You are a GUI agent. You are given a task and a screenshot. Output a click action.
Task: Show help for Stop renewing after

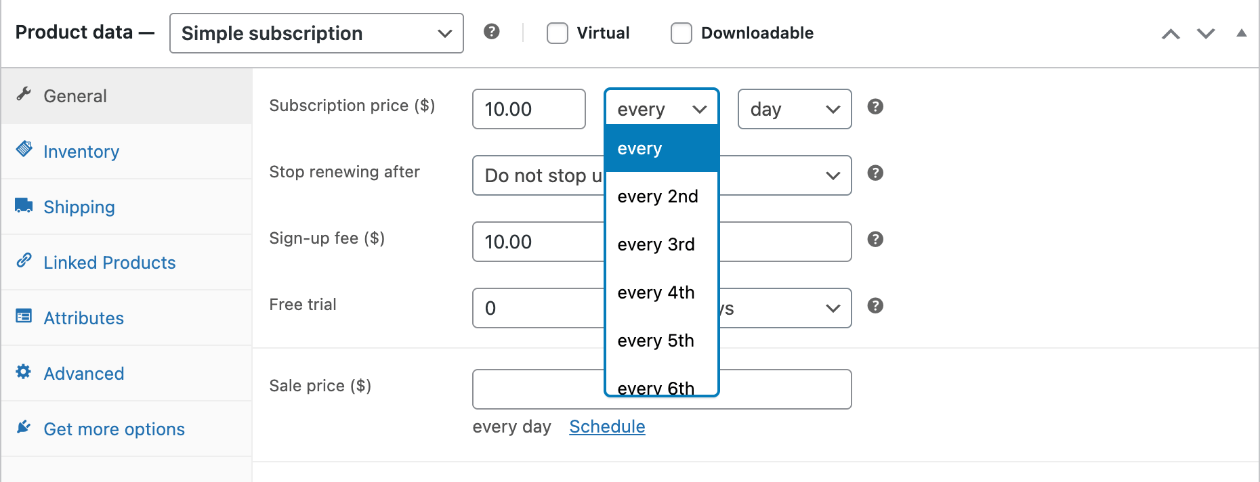[x=875, y=173]
